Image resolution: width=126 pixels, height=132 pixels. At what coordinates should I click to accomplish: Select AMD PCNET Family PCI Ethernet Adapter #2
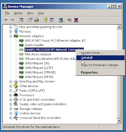[55, 41]
